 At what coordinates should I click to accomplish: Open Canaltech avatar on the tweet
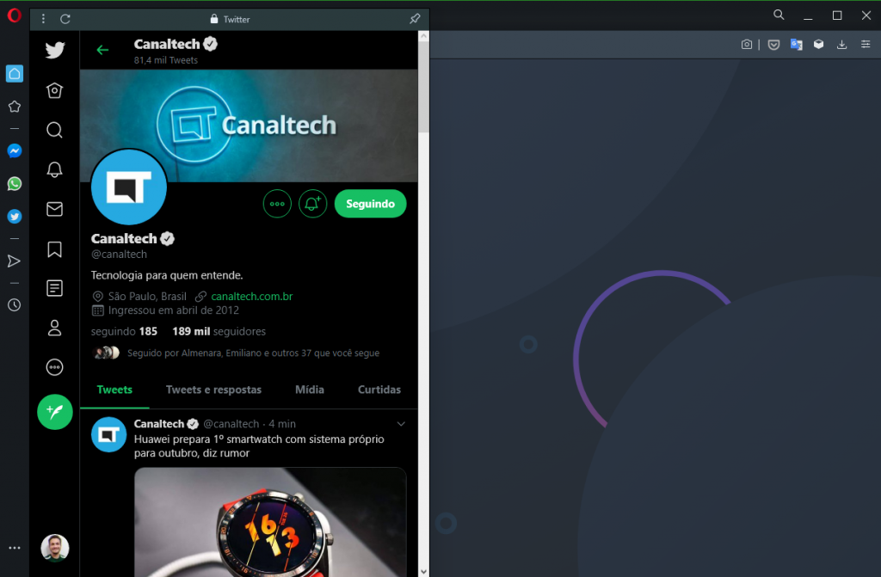point(109,435)
